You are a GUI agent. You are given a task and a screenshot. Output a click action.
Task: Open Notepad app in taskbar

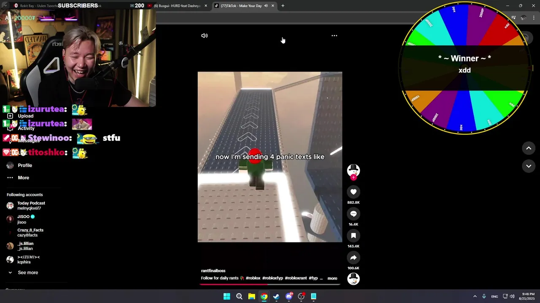[313, 296]
